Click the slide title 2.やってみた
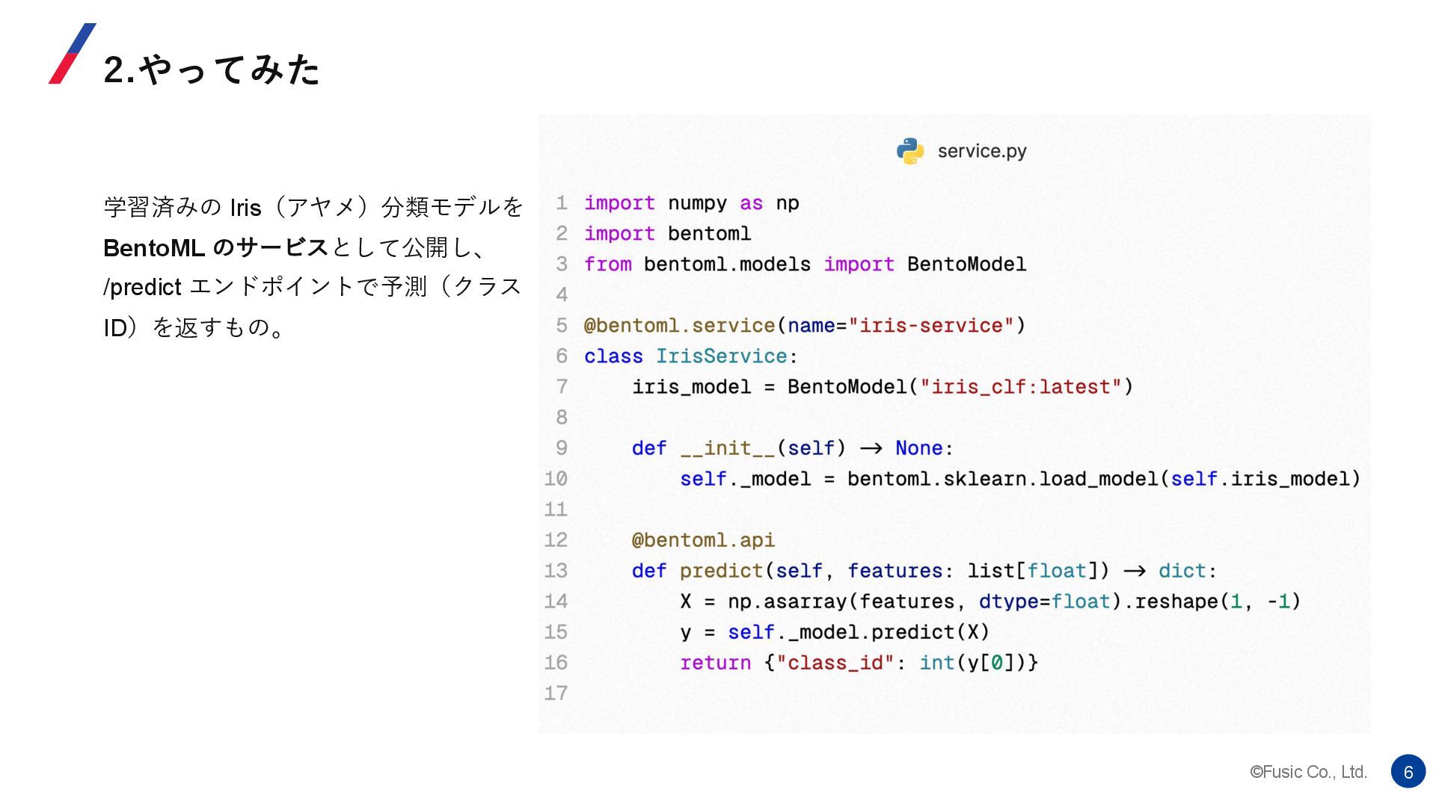Screen dimensions: 1436x807 coord(212,69)
